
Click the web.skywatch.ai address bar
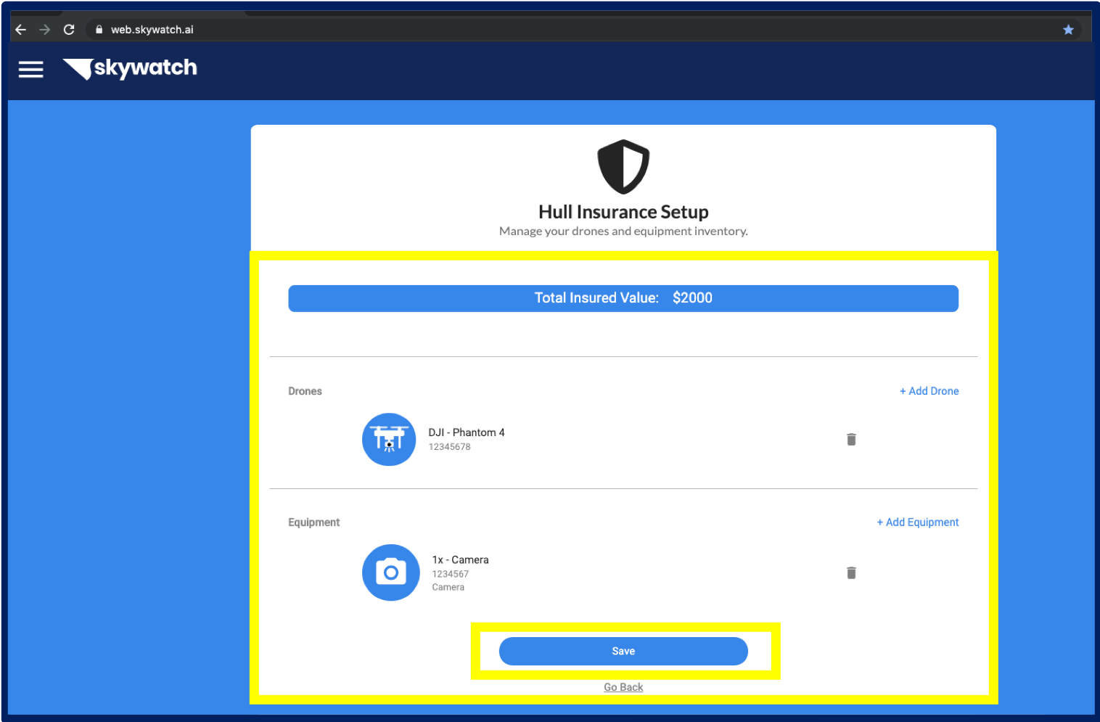coord(584,30)
